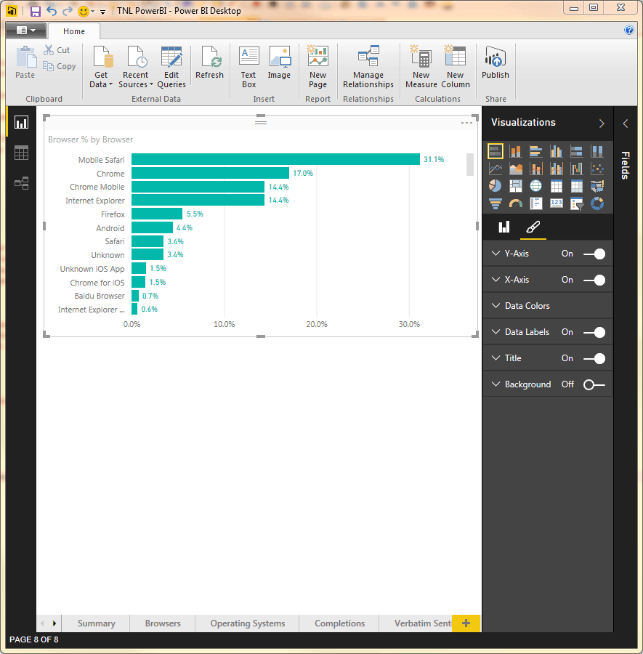Open the Relationships view from left sidebar

21,183
